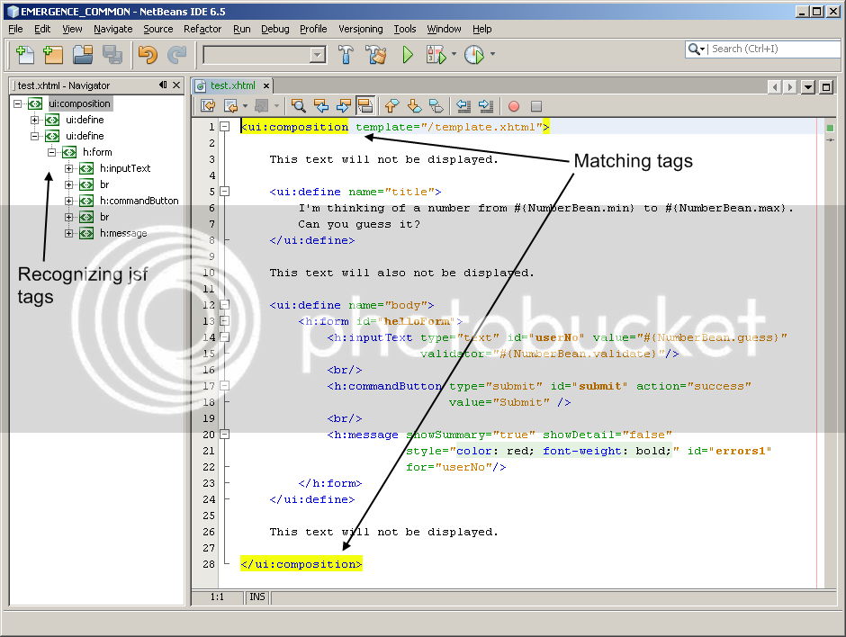Collapse the ui:composition tree node
This screenshot has width=846, height=637.
click(x=18, y=103)
